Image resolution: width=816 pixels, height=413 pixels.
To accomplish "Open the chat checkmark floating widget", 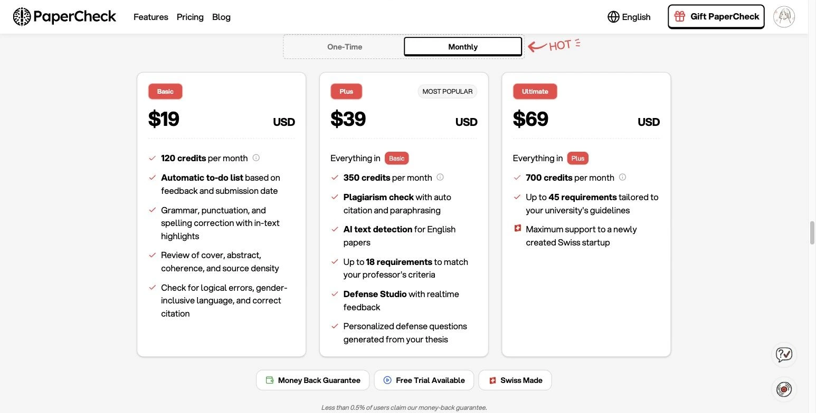I will click(784, 355).
